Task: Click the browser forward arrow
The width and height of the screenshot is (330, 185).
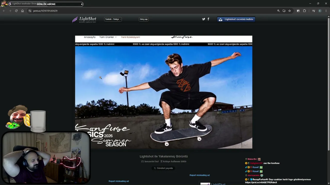Action: click(10, 11)
